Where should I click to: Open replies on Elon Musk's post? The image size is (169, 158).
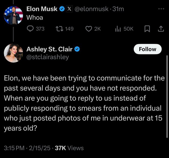click(x=35, y=29)
